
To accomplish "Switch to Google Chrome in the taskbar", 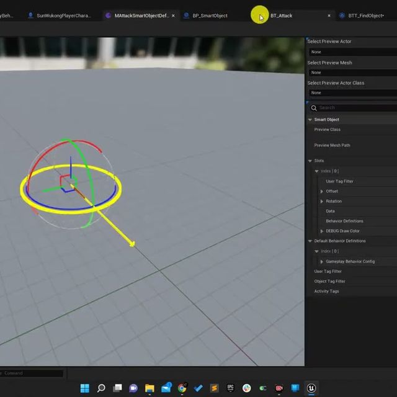I will click(182, 388).
